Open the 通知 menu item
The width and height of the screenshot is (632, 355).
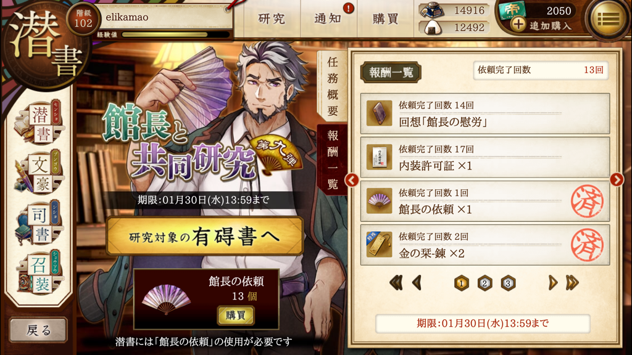click(328, 18)
